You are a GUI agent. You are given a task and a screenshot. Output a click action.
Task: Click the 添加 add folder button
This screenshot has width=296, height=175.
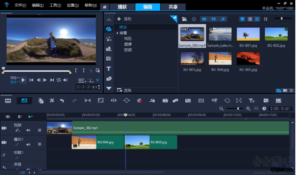(124, 19)
